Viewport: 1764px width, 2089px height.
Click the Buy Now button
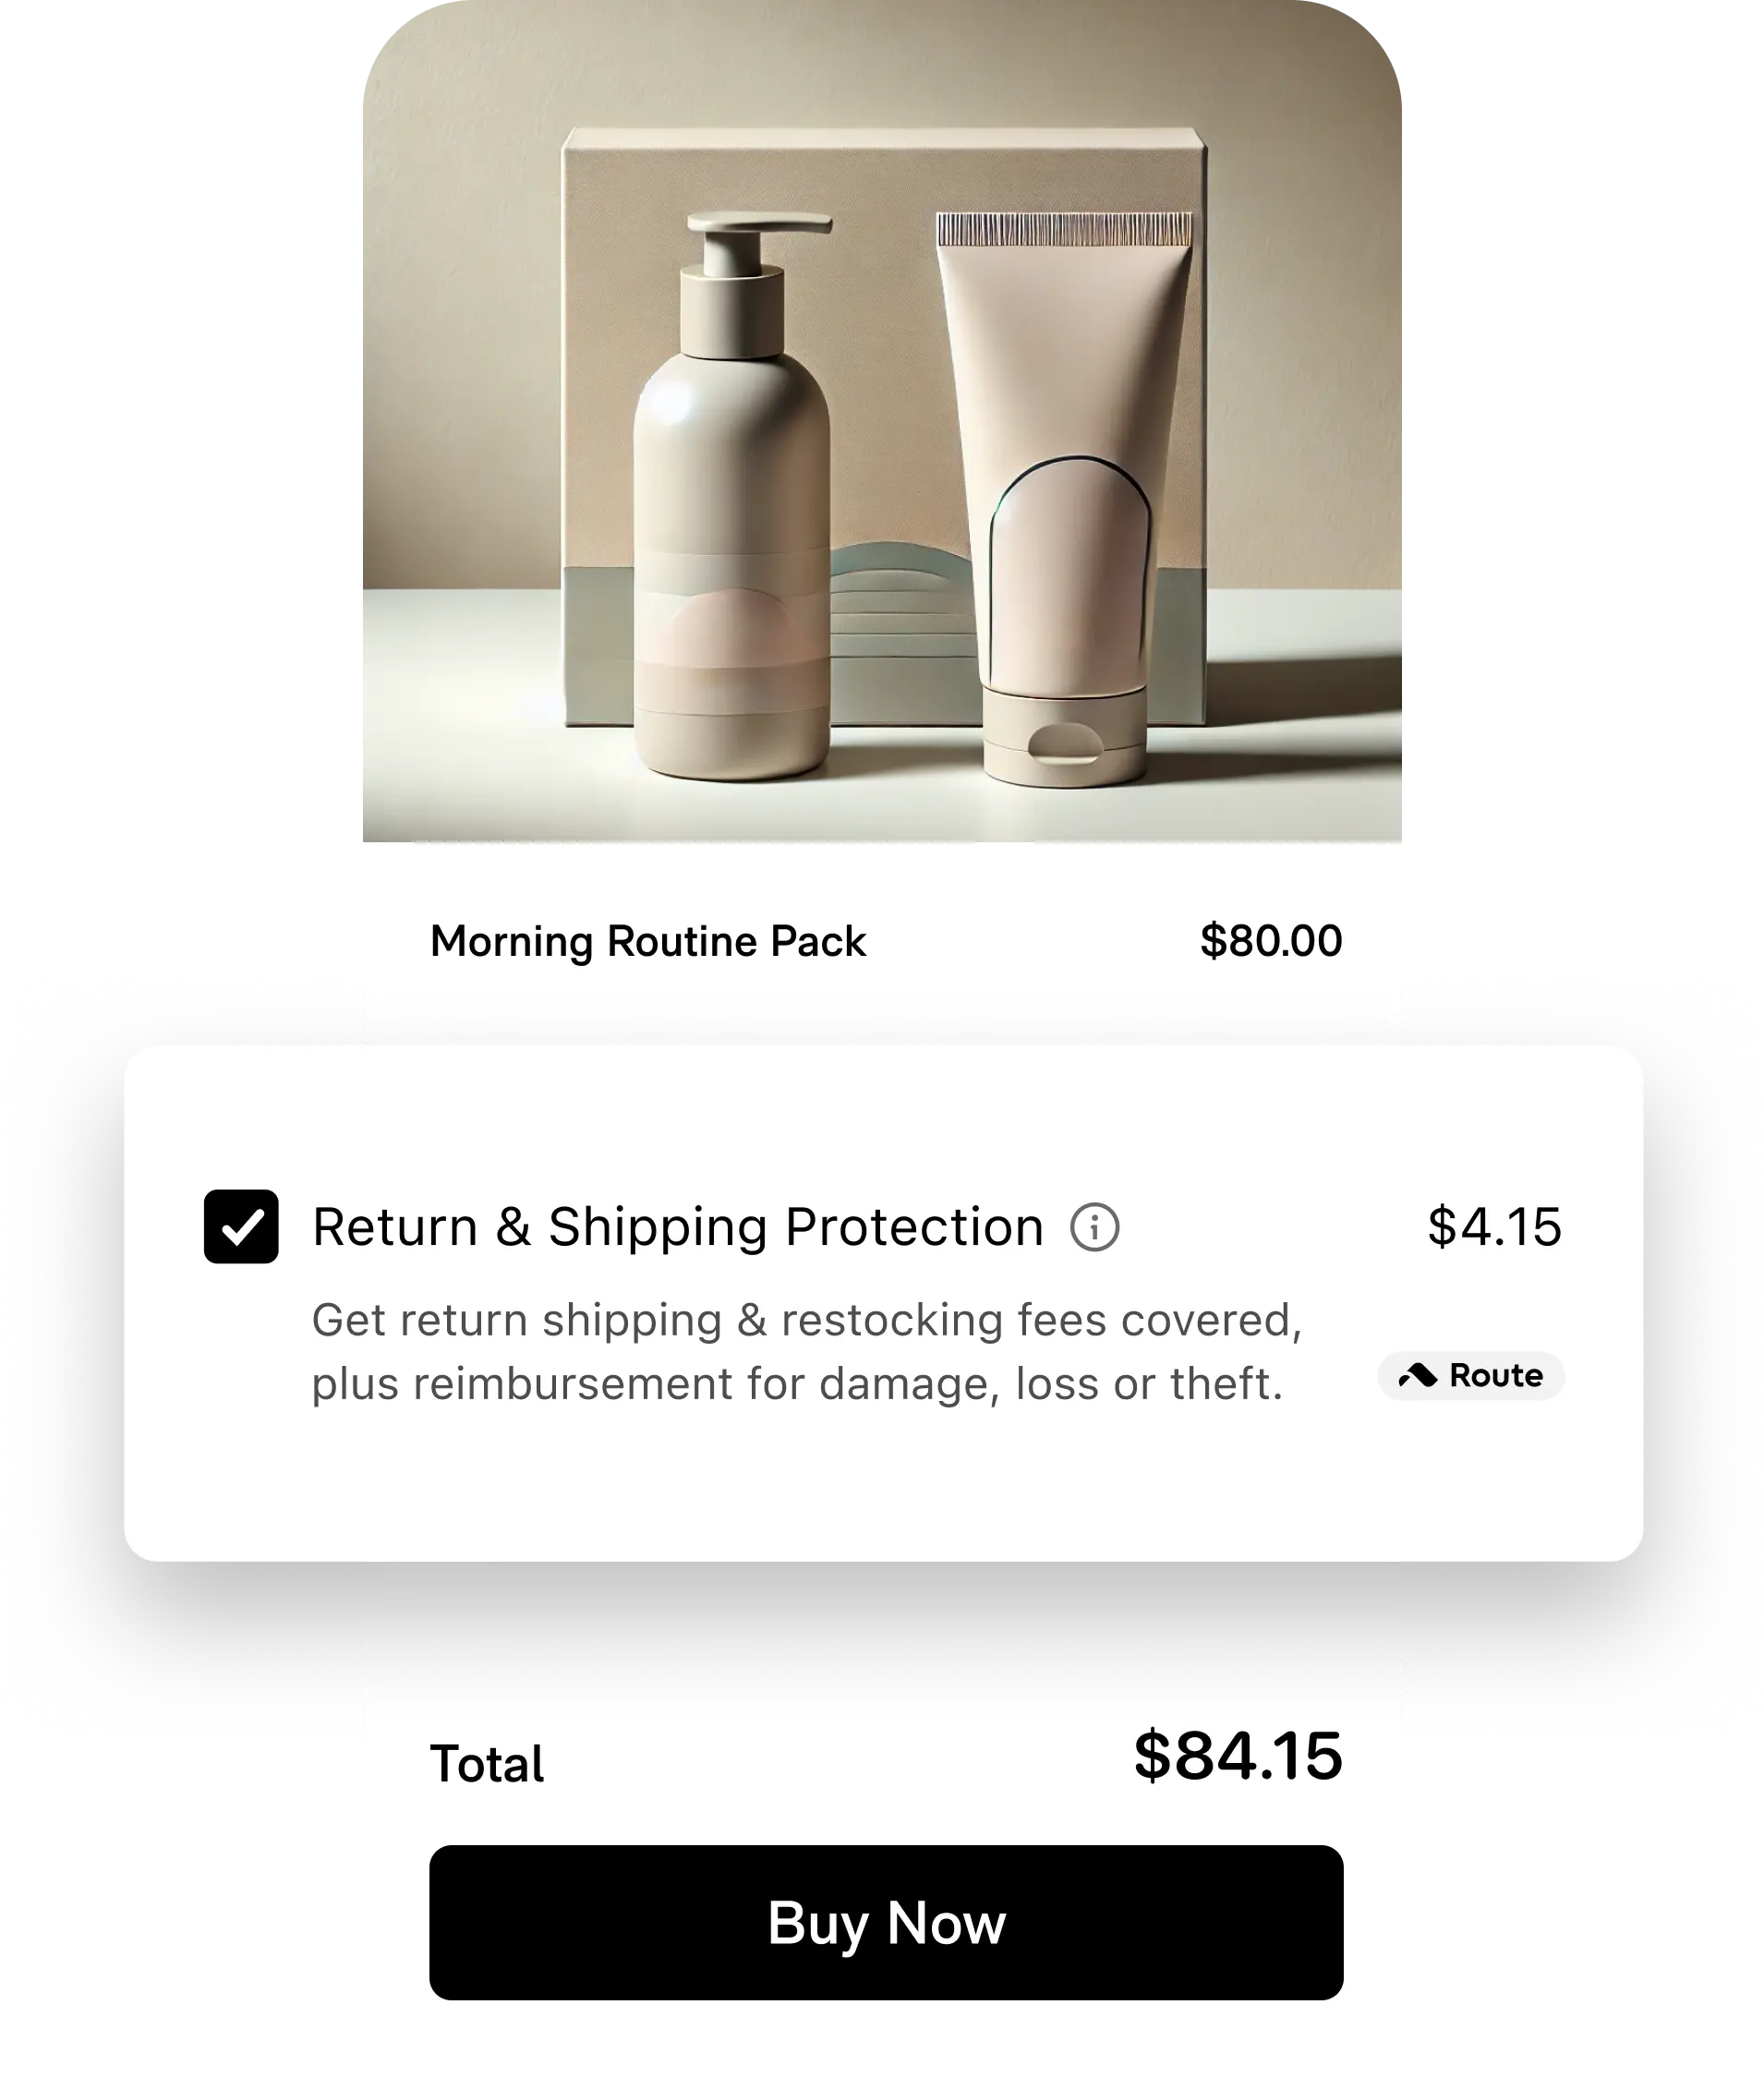coord(886,1923)
